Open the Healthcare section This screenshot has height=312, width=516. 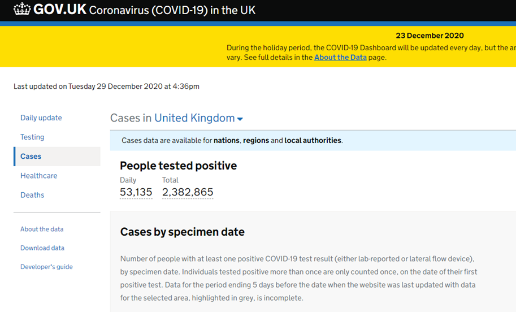coord(39,176)
